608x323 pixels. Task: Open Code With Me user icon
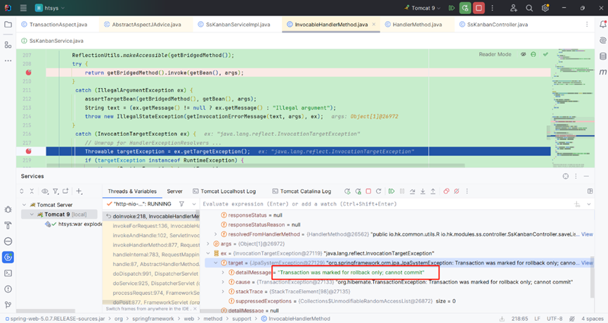513,8
